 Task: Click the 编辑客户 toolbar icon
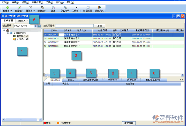tap(19, 7)
